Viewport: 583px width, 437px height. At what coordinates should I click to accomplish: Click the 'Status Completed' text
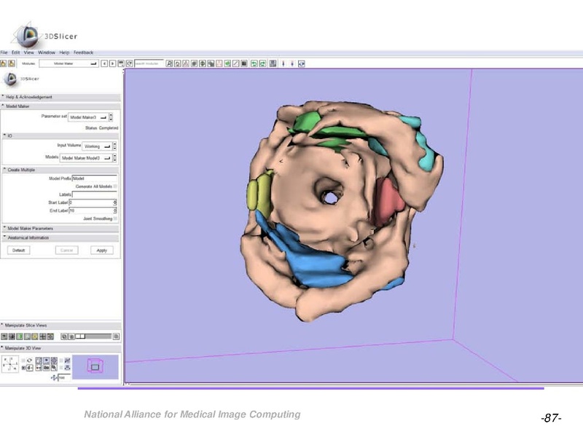click(x=101, y=128)
